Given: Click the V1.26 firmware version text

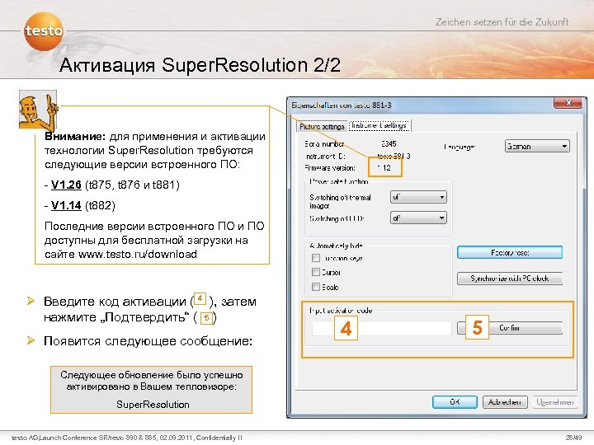Looking at the screenshot, I should click(x=66, y=185).
